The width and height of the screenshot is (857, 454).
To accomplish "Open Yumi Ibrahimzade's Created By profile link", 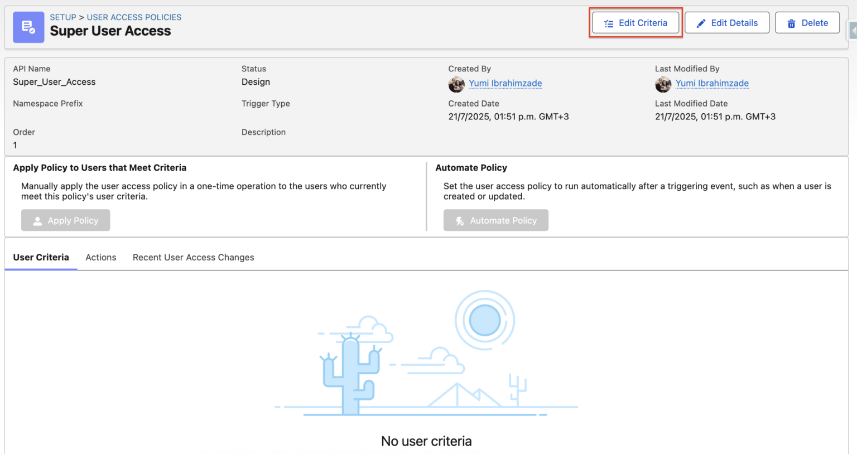I will pos(505,83).
